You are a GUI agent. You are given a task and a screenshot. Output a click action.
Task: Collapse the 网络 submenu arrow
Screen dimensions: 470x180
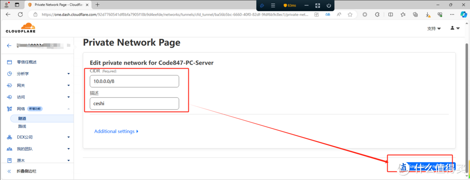[68, 109]
